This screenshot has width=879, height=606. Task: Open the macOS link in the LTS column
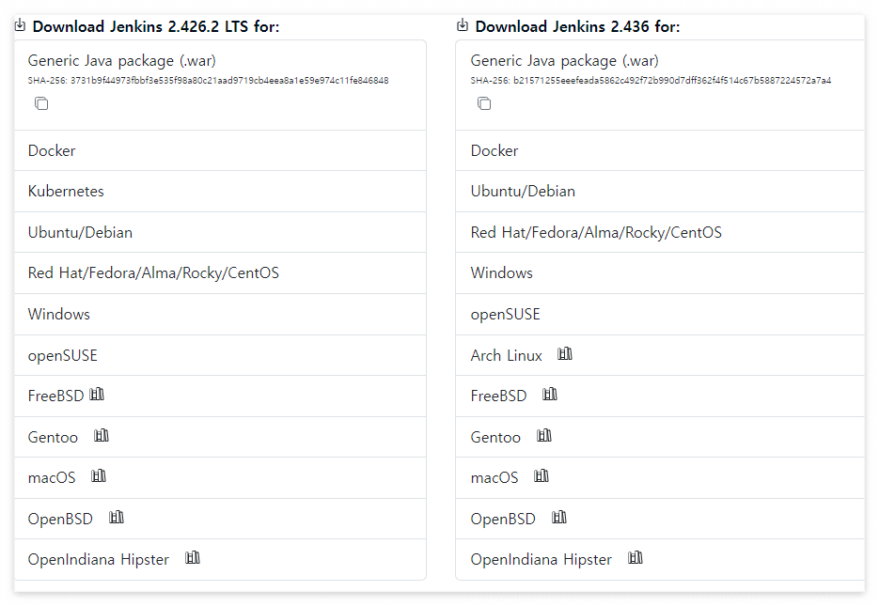52,477
